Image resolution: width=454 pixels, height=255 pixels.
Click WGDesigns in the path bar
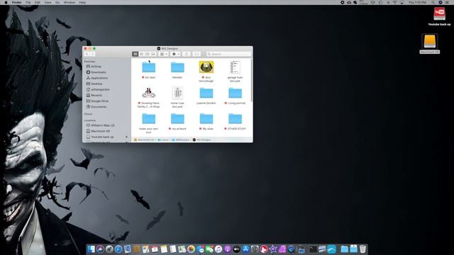(180, 140)
